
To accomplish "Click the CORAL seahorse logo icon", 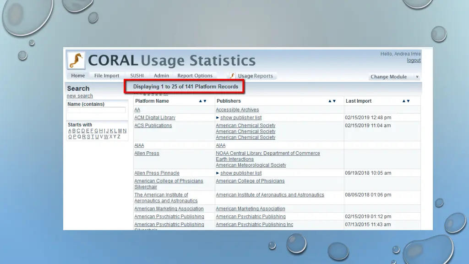I will [x=76, y=60].
